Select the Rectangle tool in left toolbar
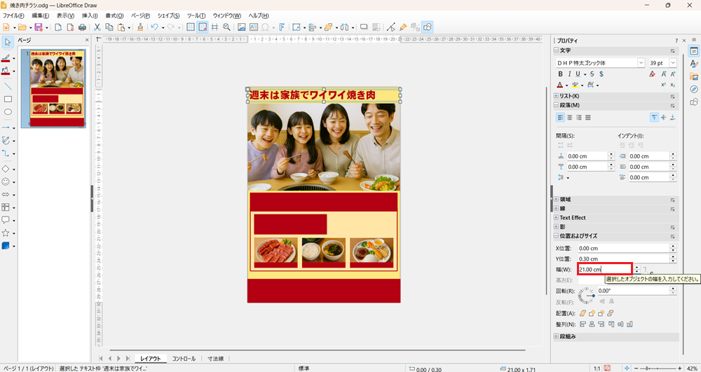The width and height of the screenshot is (701, 372). pos(8,99)
